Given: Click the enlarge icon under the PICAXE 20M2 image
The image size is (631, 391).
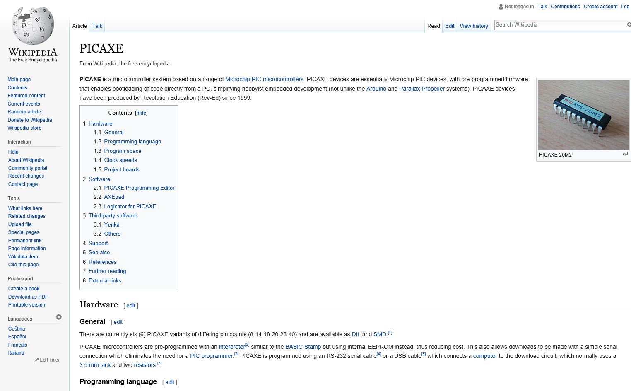Looking at the screenshot, I should tap(625, 154).
